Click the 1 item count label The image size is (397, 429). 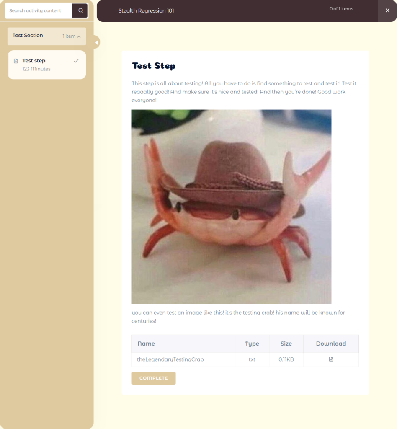[x=69, y=36]
